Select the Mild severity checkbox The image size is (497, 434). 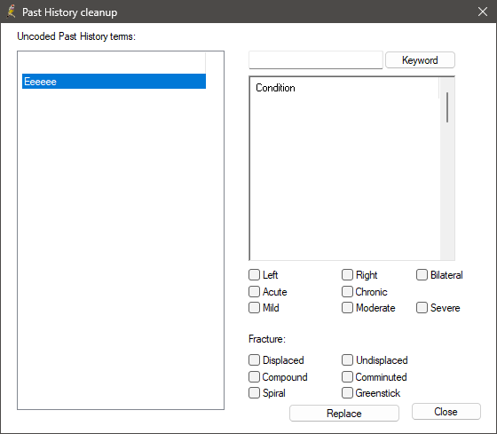254,308
